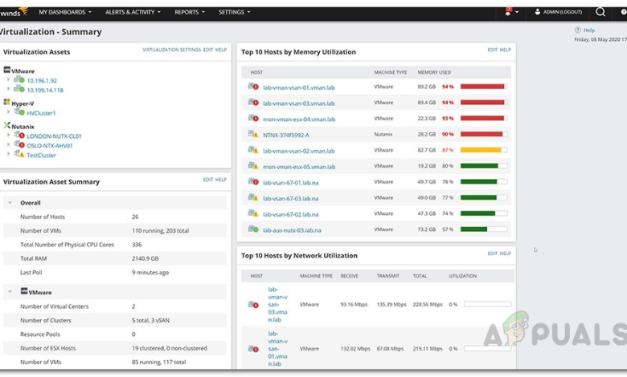Click the yellow 87% memory usage bar
Image resolution: width=627 pixels, height=377 pixels.
coord(482,150)
